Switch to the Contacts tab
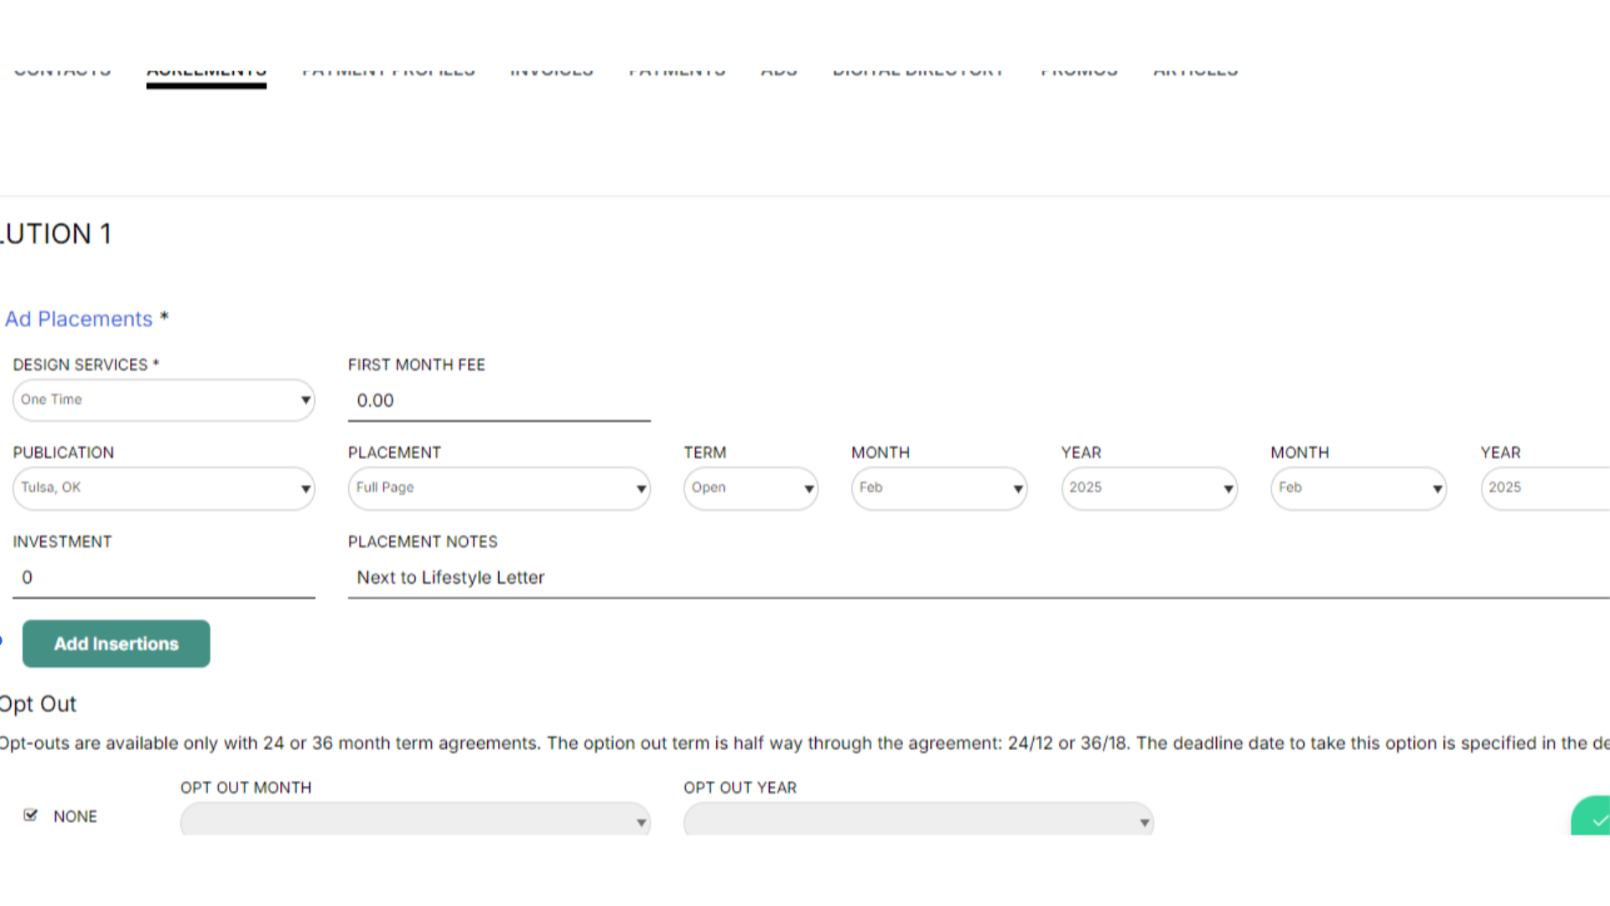The width and height of the screenshot is (1610, 906). coord(62,72)
